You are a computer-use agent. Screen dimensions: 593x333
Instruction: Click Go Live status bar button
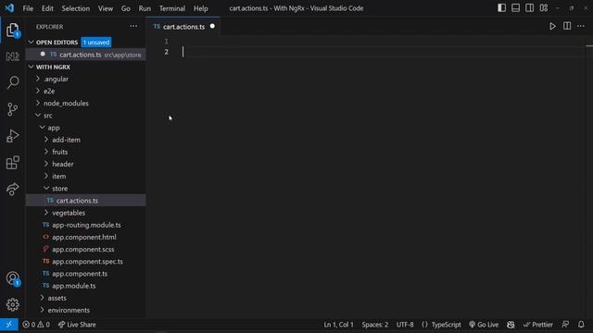pyautogui.click(x=484, y=325)
